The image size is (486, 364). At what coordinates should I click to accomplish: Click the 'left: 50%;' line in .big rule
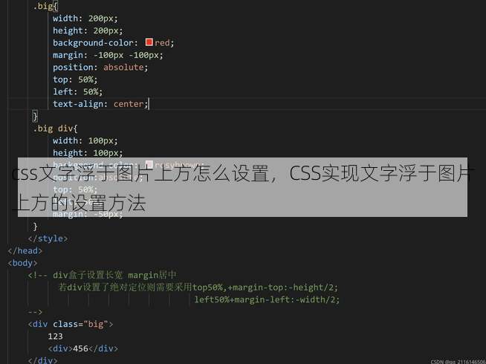pyautogui.click(x=77, y=91)
